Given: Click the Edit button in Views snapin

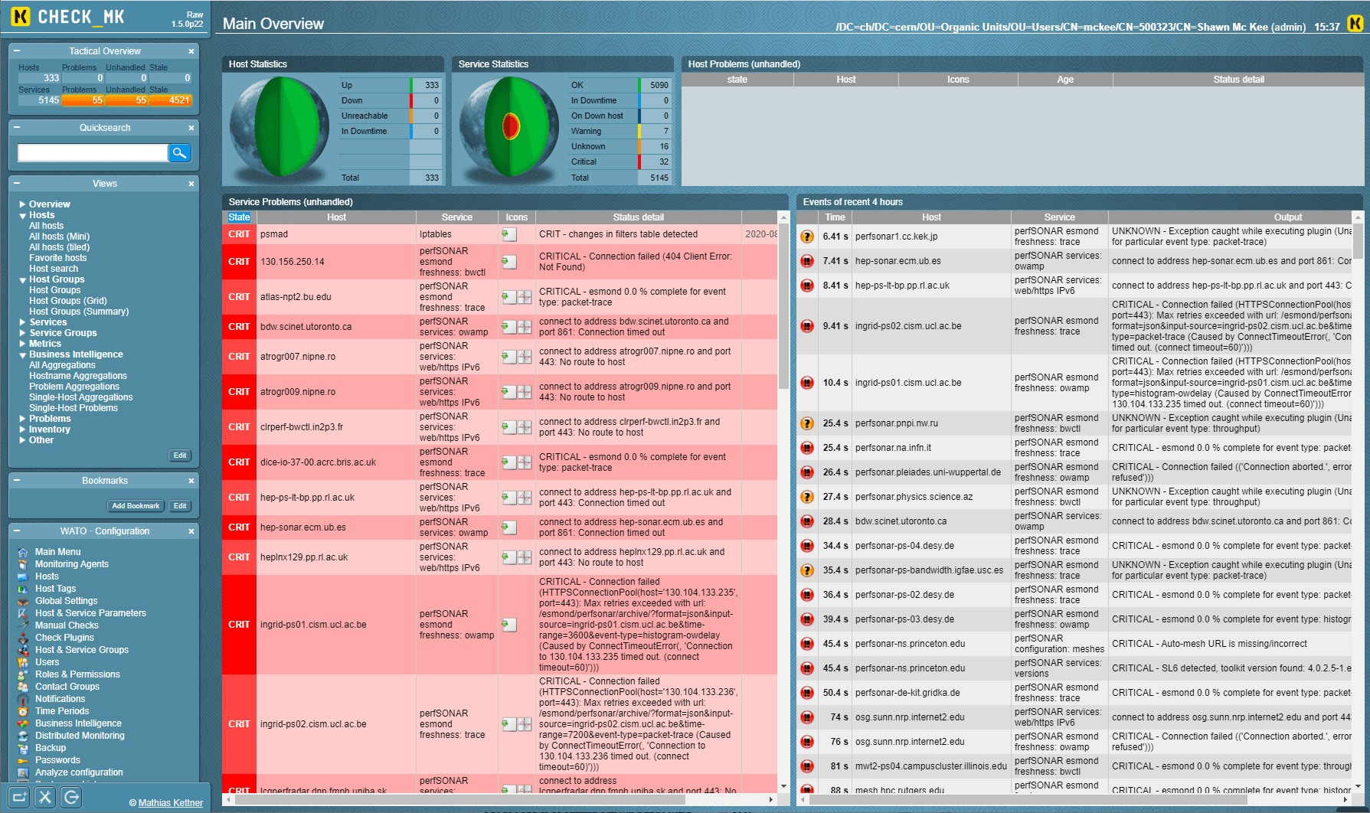Looking at the screenshot, I should [x=180, y=455].
